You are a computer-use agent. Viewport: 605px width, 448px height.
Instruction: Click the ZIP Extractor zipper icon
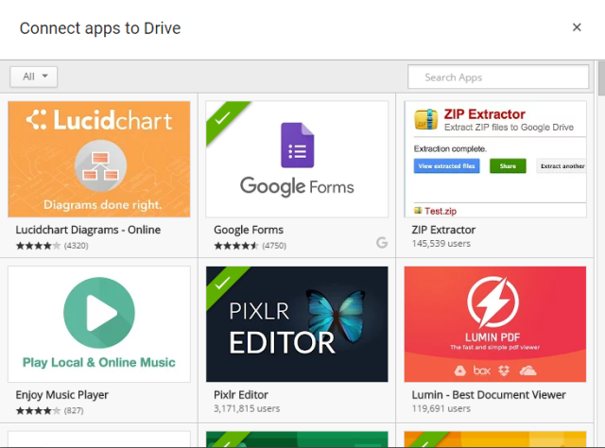[x=426, y=120]
